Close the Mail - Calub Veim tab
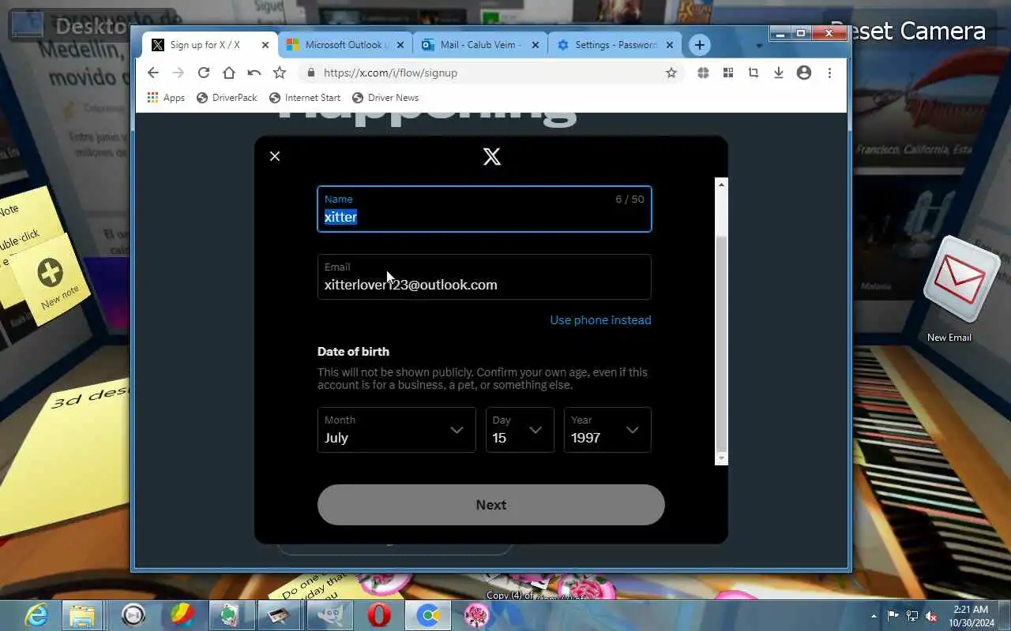 click(x=536, y=45)
